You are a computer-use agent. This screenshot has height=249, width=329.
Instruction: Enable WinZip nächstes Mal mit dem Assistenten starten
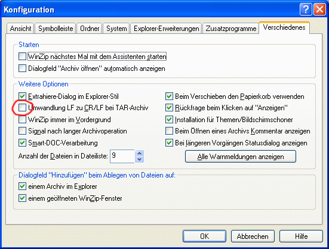(22, 57)
